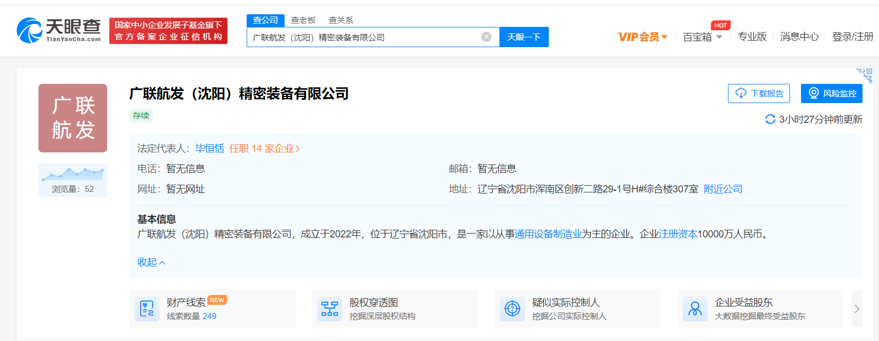Open the VIP会员 dropdown menu
This screenshot has width=879, height=341.
click(643, 37)
